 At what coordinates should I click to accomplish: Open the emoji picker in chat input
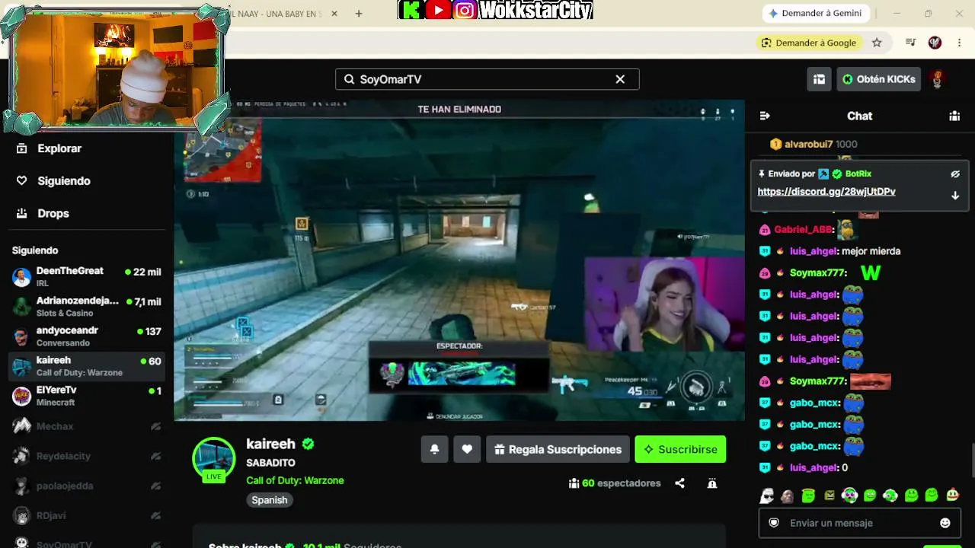(945, 523)
